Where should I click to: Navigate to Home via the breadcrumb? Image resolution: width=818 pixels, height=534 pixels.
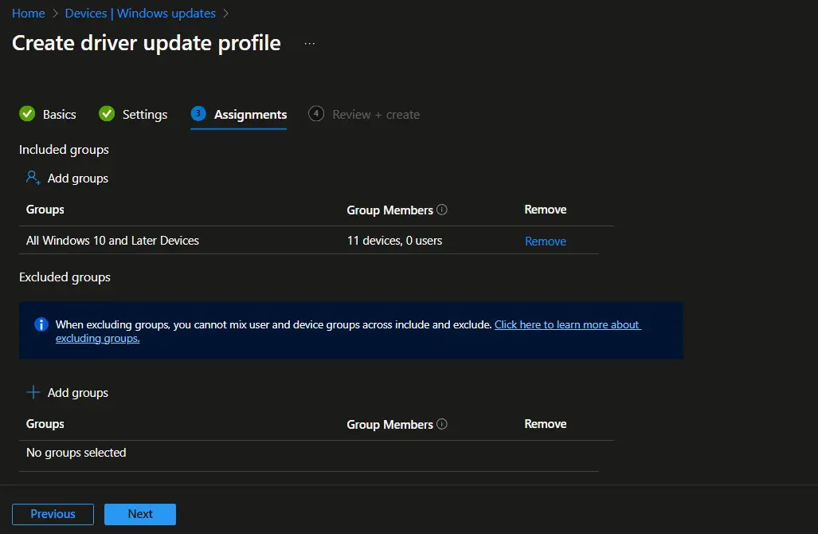(28, 13)
